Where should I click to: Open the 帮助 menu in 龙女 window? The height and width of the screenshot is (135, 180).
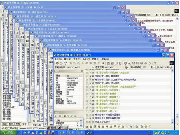click(105, 59)
